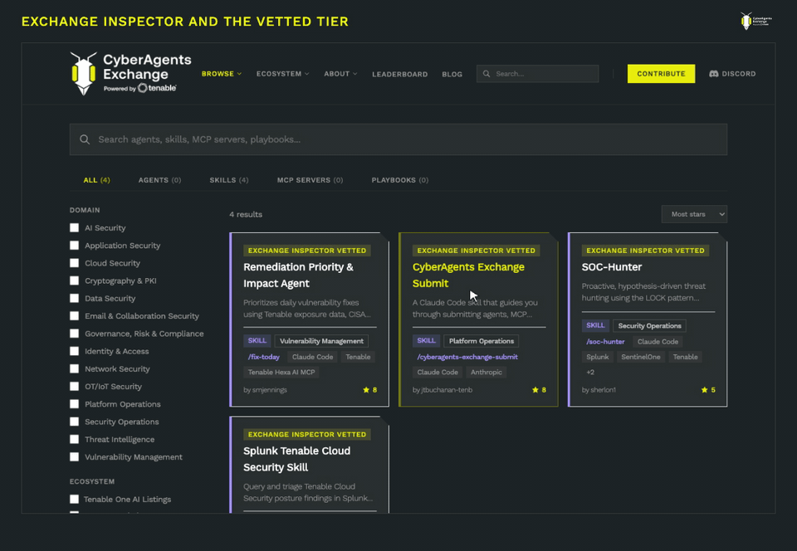This screenshot has height=551, width=797.
Task: Toggle Email & Collaboration Security filter
Action: click(x=74, y=316)
